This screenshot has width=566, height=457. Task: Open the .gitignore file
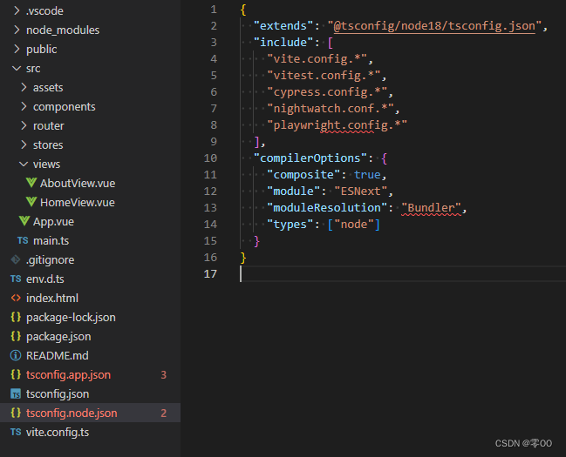[x=51, y=260]
